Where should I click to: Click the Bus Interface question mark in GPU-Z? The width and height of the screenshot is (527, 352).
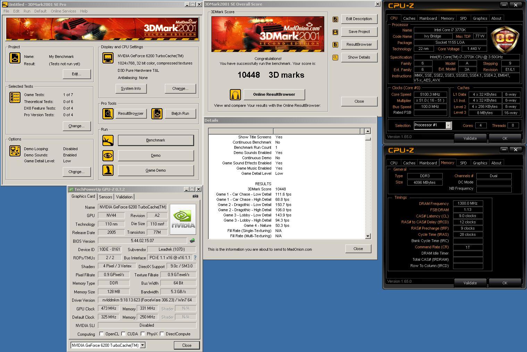195,258
